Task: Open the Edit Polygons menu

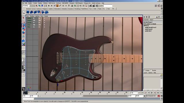Action: [79, 3]
